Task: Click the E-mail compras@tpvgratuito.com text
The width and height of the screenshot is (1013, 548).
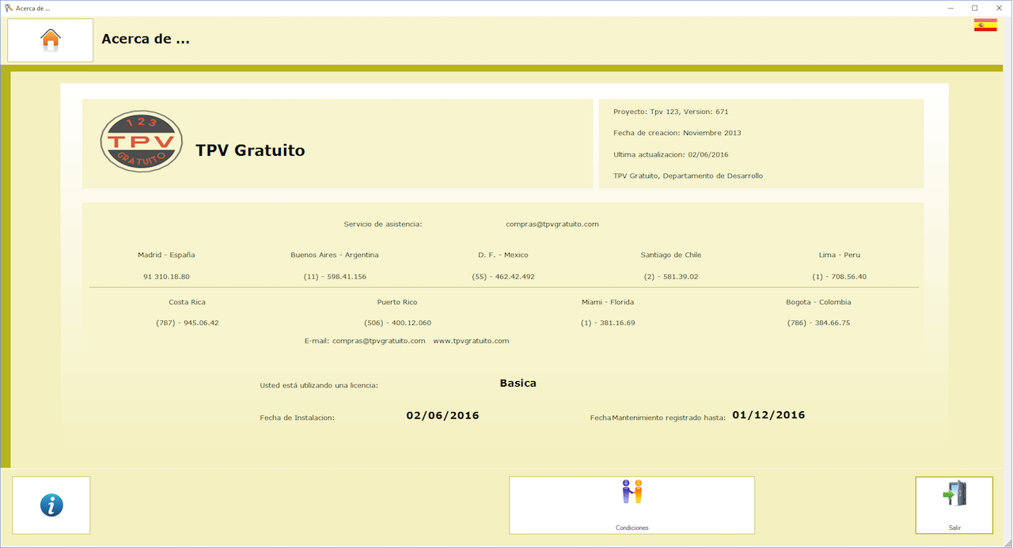Action: coord(365,341)
